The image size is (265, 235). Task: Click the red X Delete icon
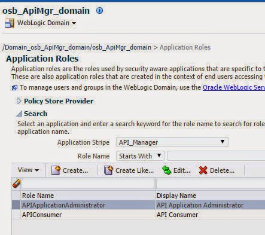click(203, 170)
